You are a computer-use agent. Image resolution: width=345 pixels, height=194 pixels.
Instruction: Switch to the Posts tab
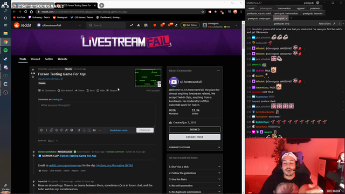point(23,59)
